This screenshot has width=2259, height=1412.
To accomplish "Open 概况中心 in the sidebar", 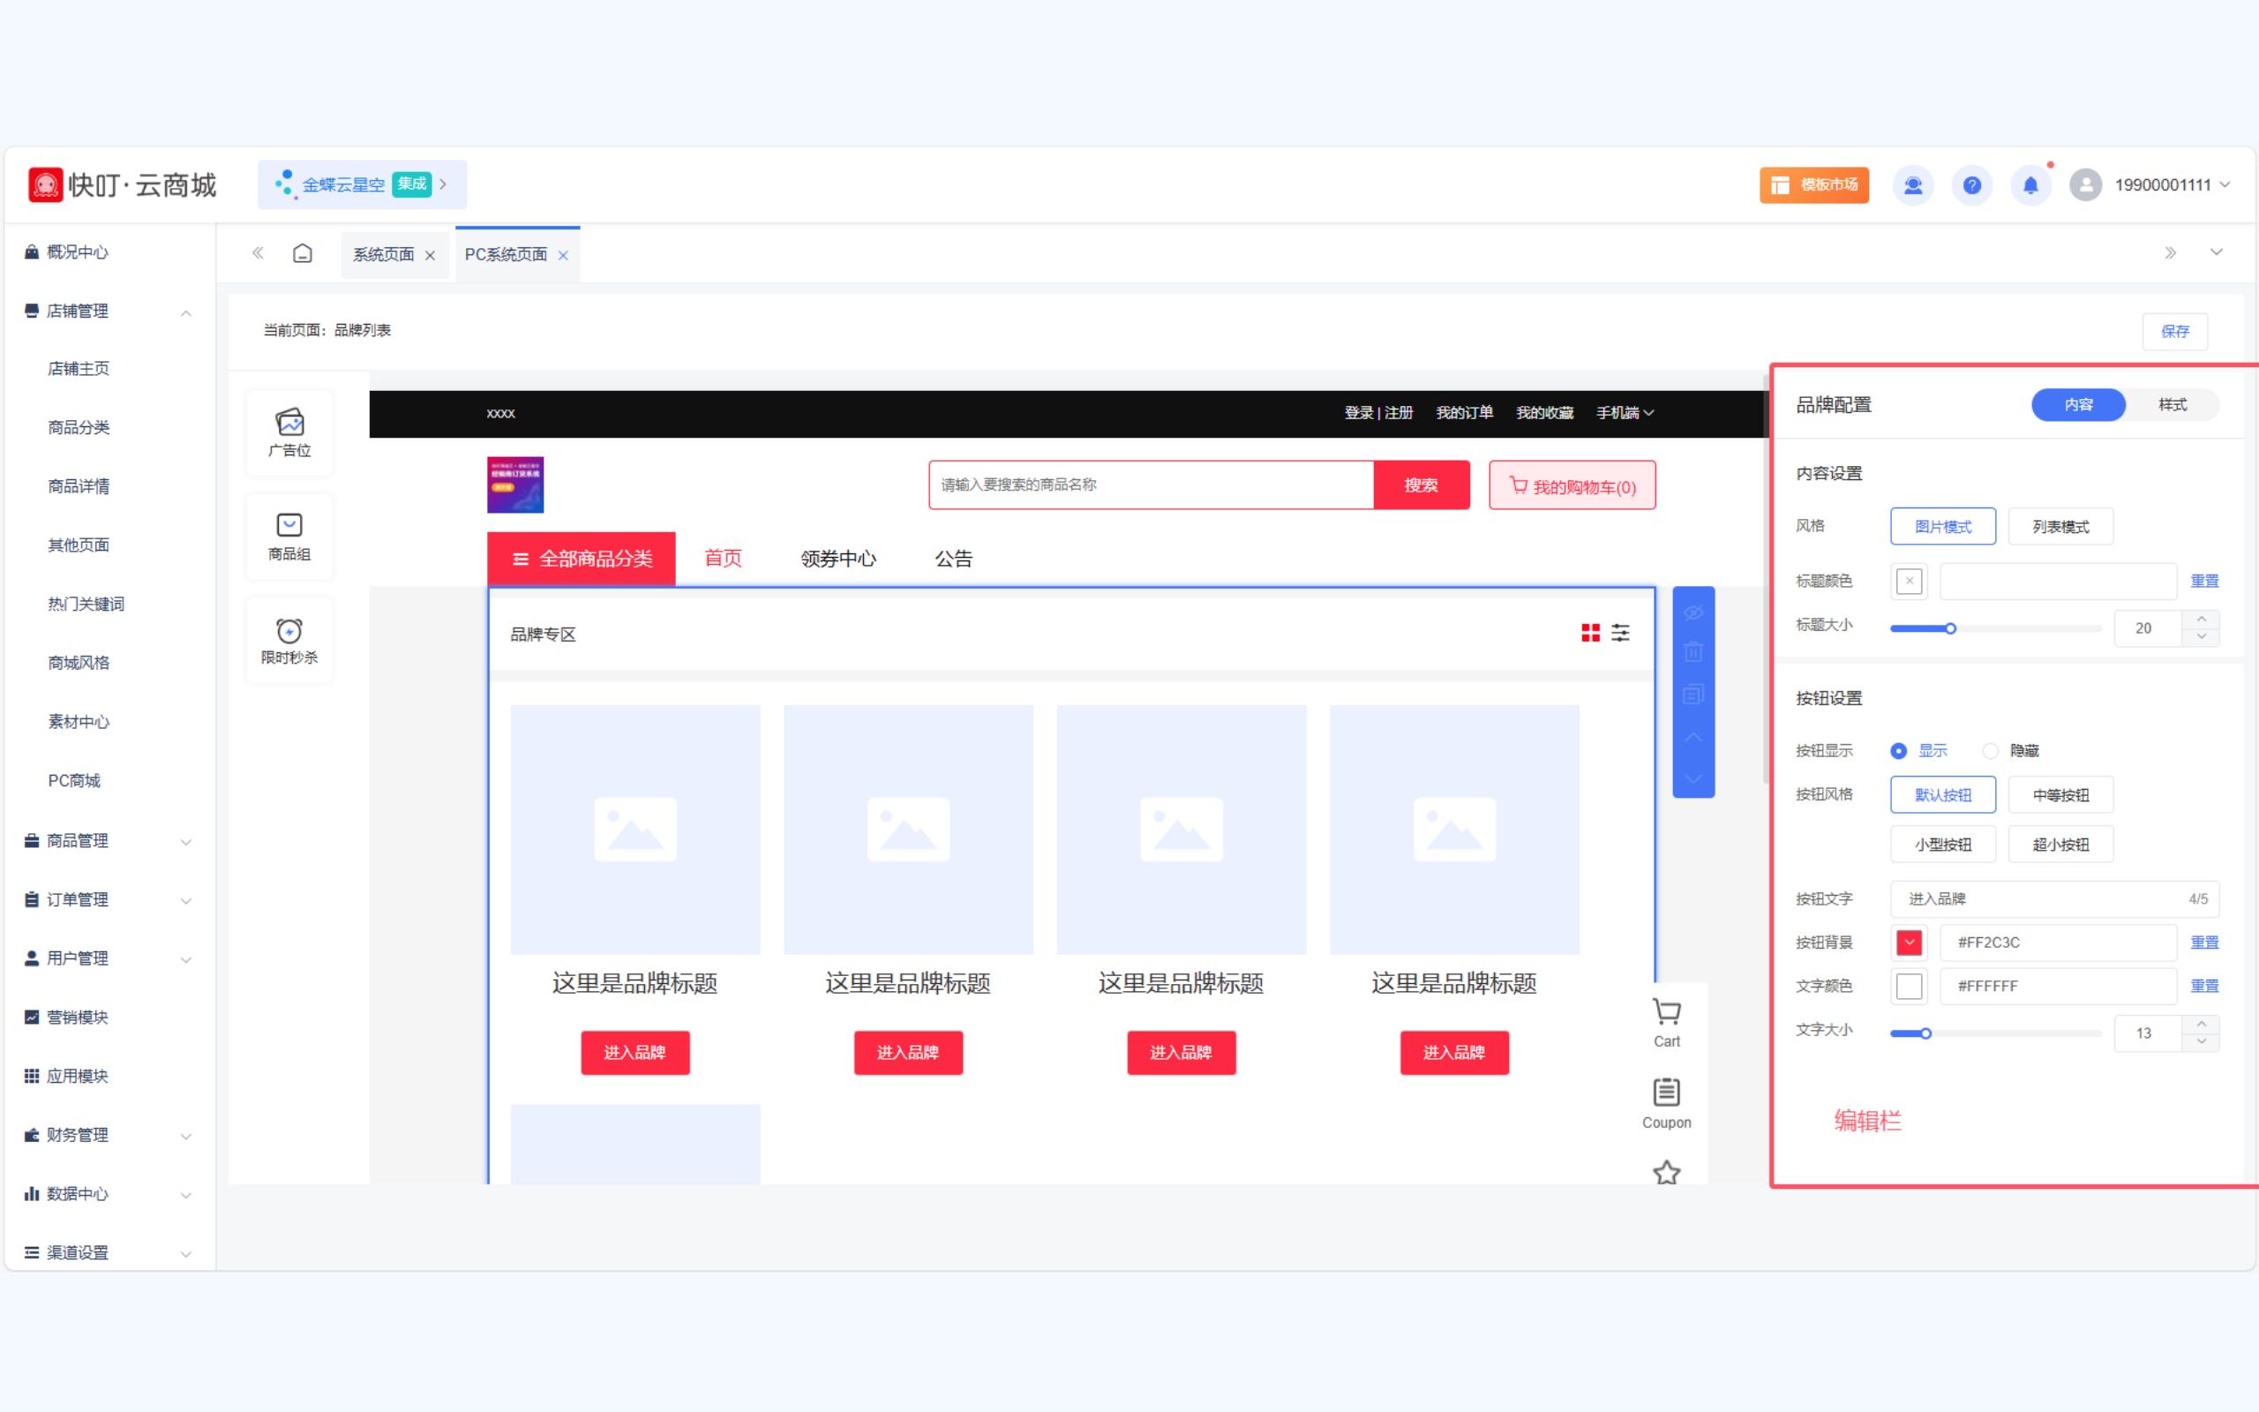I will pos(78,252).
